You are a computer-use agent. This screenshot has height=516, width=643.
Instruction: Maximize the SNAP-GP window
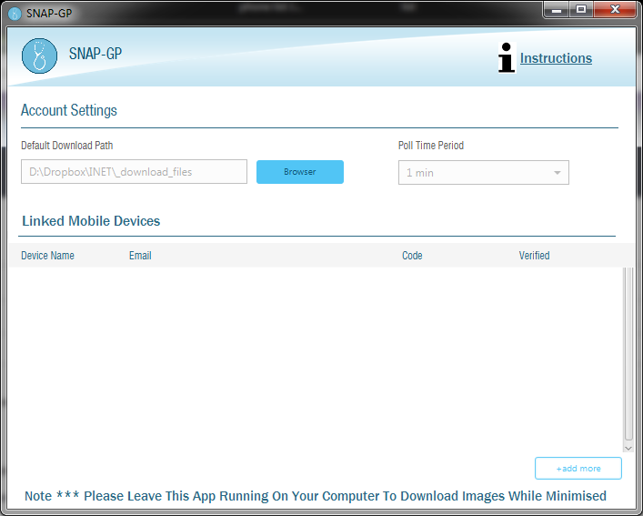click(581, 10)
